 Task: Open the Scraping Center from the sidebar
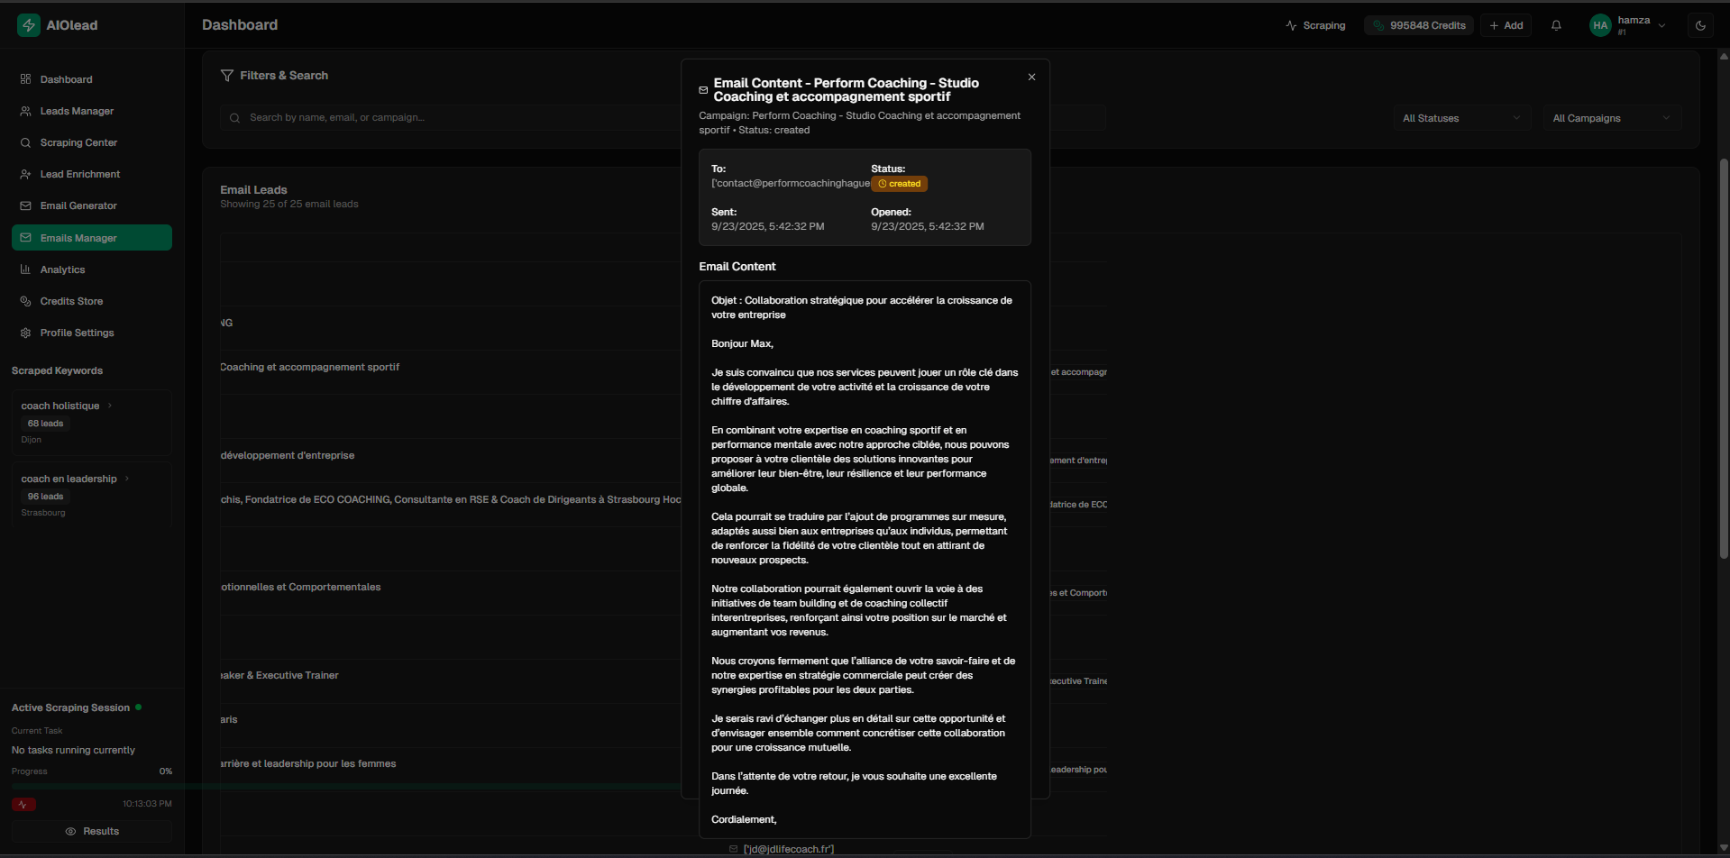(78, 142)
